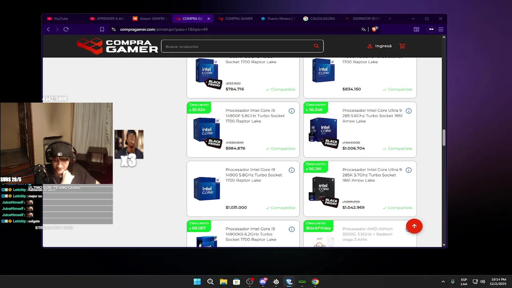Click the page vertical scrollbar thumb
Image resolution: width=512 pixels, height=288 pixels.
[x=444, y=138]
